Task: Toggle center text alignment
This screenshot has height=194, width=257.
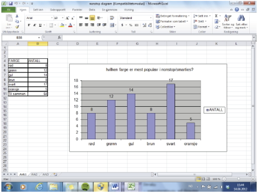Action: (86, 25)
